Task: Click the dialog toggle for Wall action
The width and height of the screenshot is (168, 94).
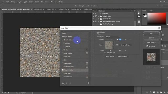Action: pyautogui.click(x=96, y=14)
